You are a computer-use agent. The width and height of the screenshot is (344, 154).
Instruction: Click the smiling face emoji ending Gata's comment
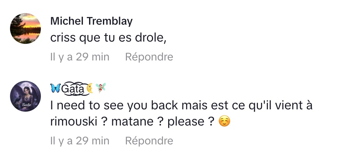click(x=224, y=122)
